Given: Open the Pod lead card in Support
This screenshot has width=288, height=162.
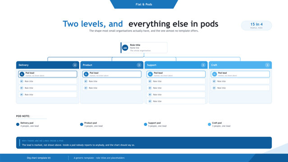Looking at the screenshot, I should pos(176,74).
